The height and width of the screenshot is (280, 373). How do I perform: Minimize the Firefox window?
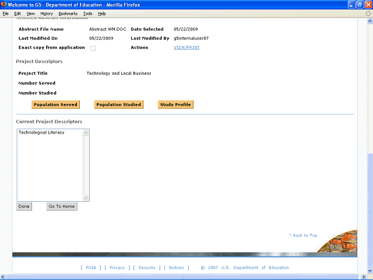pos(351,5)
